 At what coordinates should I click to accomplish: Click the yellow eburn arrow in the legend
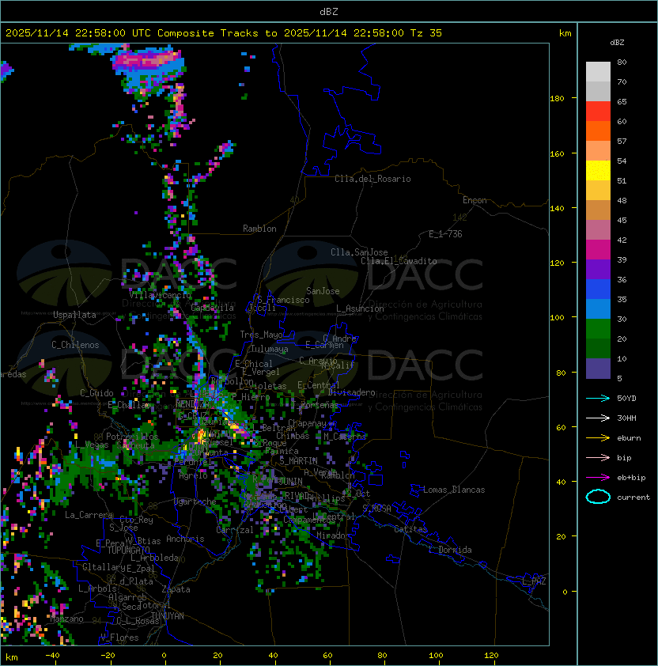[598, 438]
